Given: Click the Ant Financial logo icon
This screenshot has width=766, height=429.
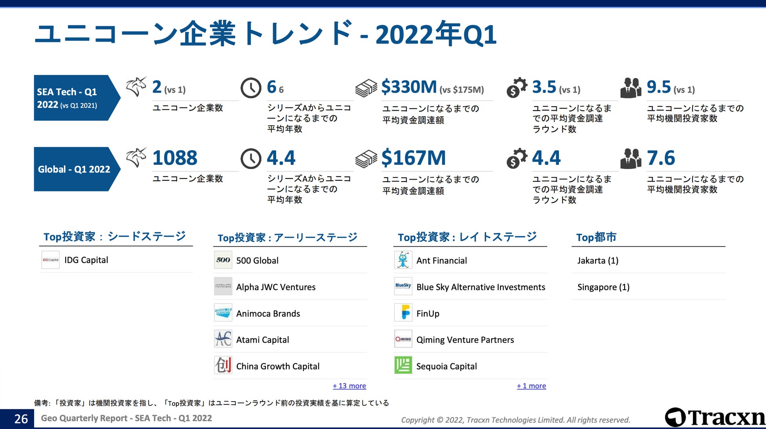Looking at the screenshot, I should coord(403,260).
